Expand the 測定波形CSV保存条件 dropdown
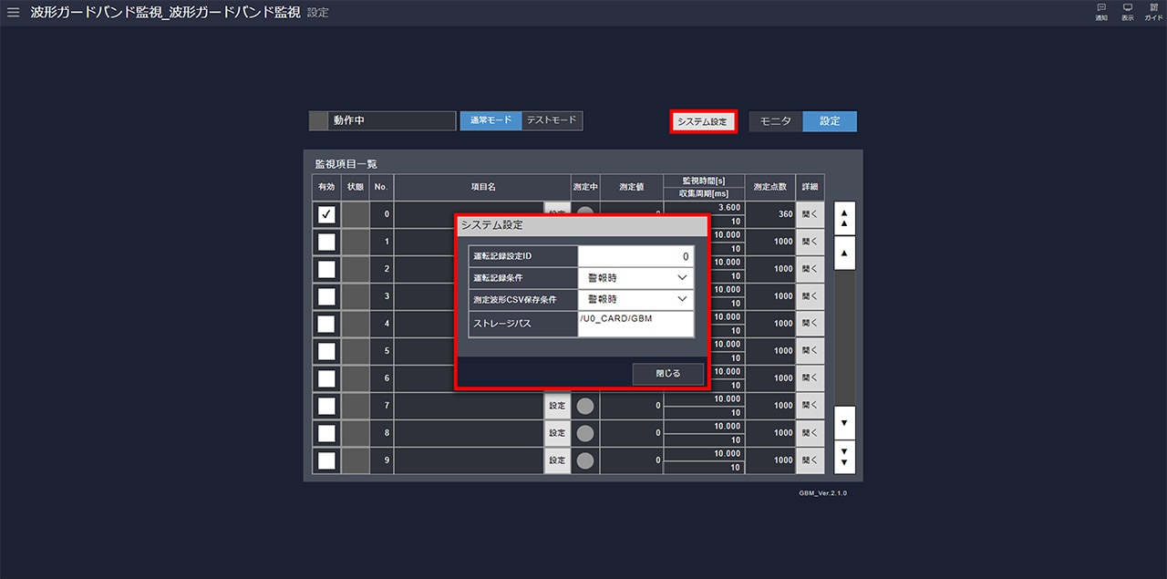Screen dimensions: 1167x579 coord(635,299)
